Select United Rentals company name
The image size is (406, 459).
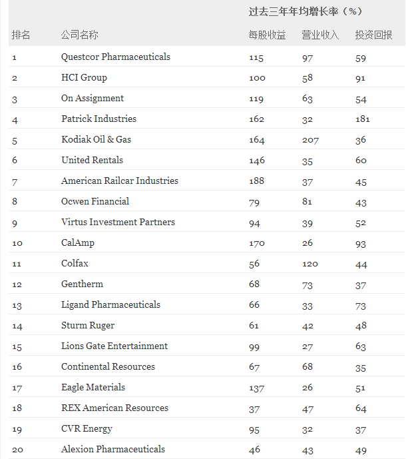tap(92, 161)
